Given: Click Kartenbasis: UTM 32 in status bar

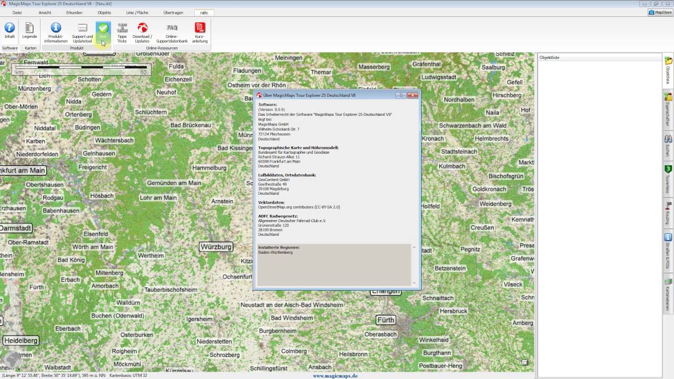Looking at the screenshot, I should pyautogui.click(x=128, y=376).
